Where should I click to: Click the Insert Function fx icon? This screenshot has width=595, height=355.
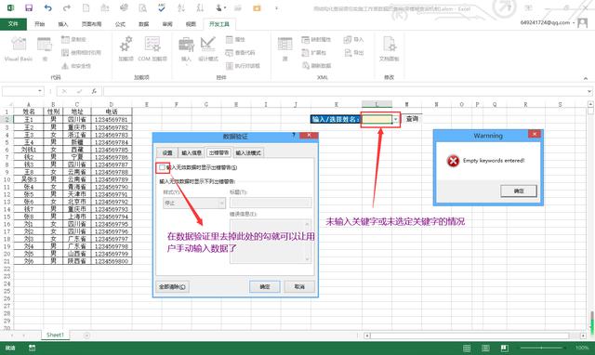[94, 91]
